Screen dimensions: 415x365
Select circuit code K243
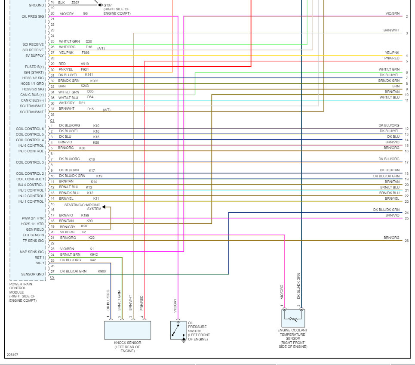click(85, 86)
